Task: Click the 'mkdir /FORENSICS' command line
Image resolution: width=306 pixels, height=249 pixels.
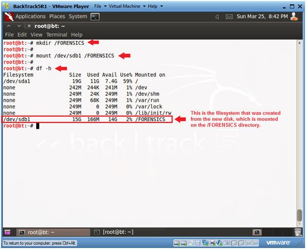Action: tap(44, 43)
